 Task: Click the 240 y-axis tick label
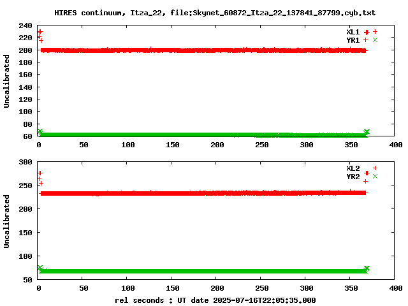[25, 25]
